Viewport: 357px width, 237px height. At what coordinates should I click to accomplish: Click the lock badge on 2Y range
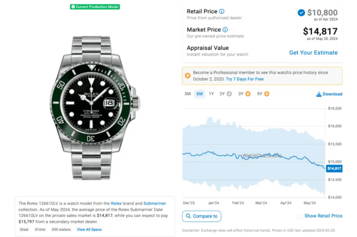pos(229,94)
